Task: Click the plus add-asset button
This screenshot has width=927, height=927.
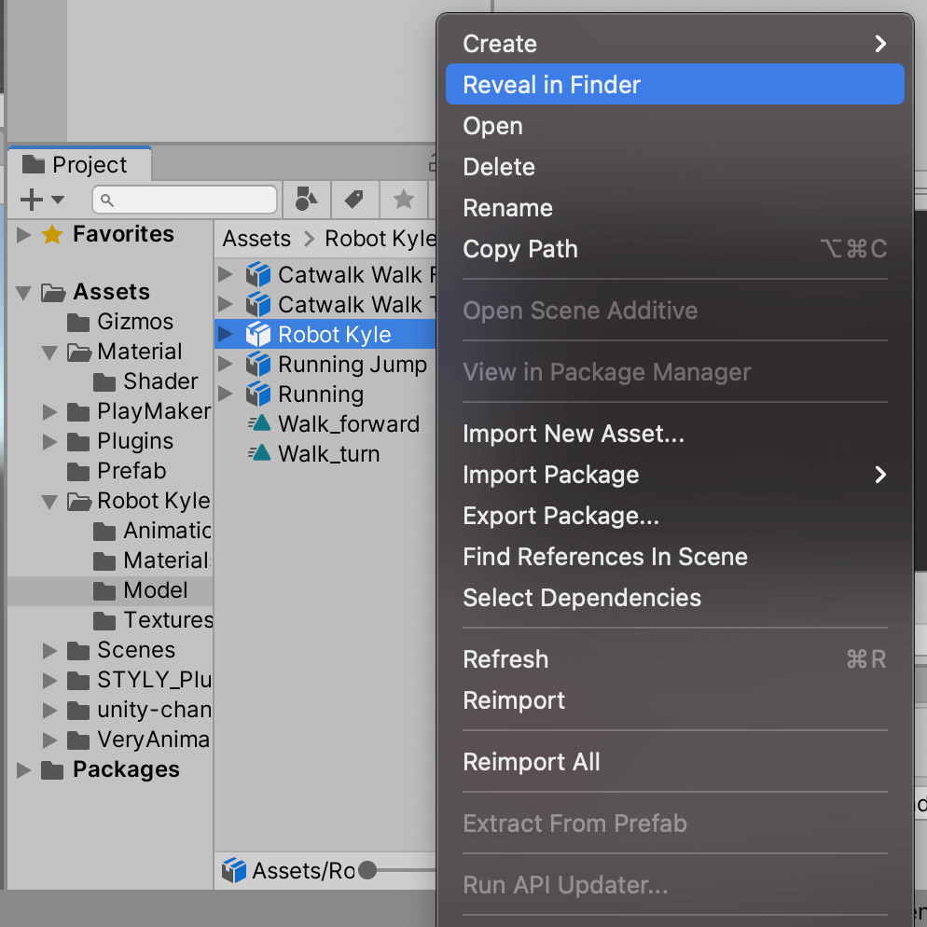Action: tap(32, 200)
